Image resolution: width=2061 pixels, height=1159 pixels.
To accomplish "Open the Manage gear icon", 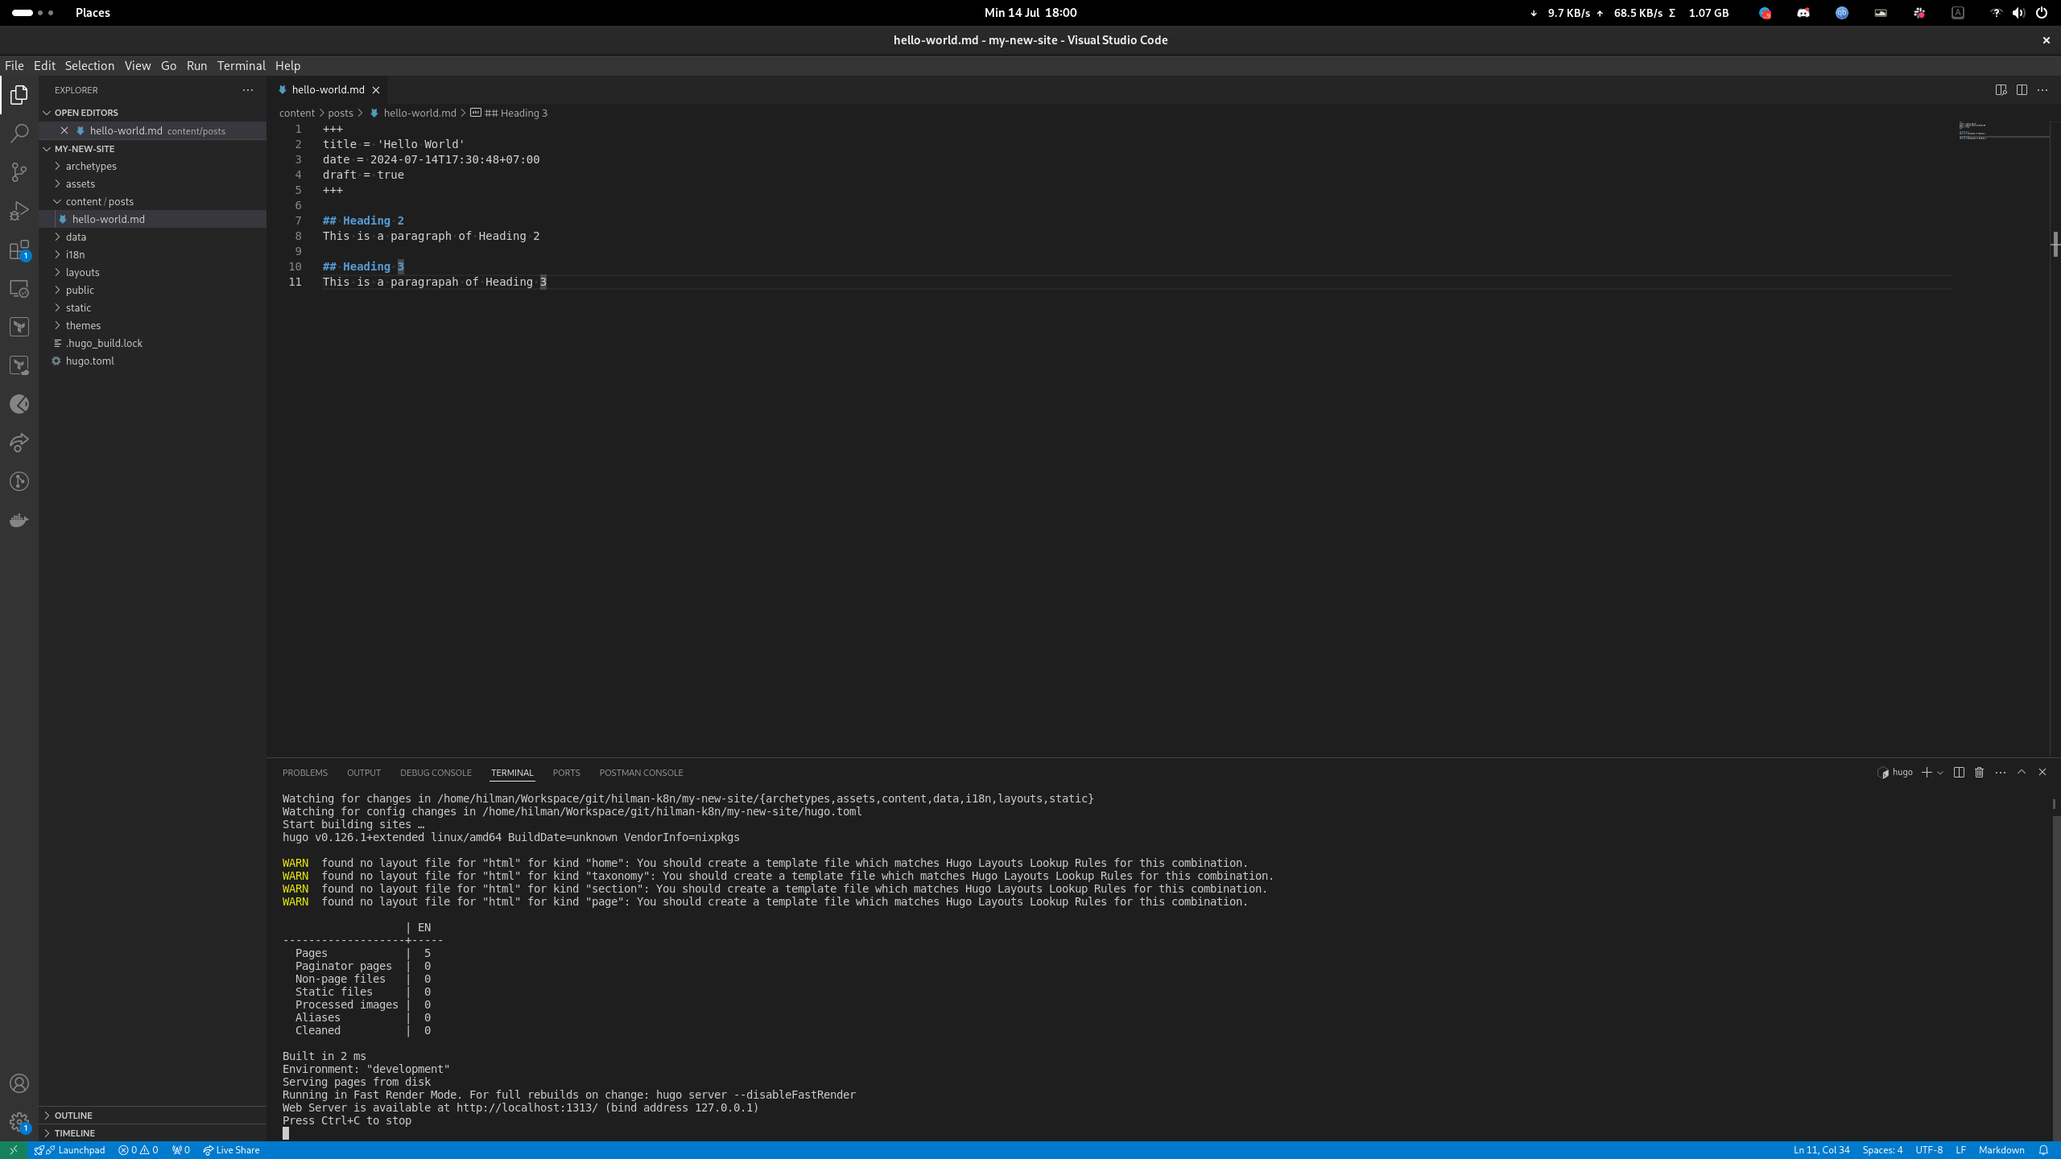I will pos(19,1122).
